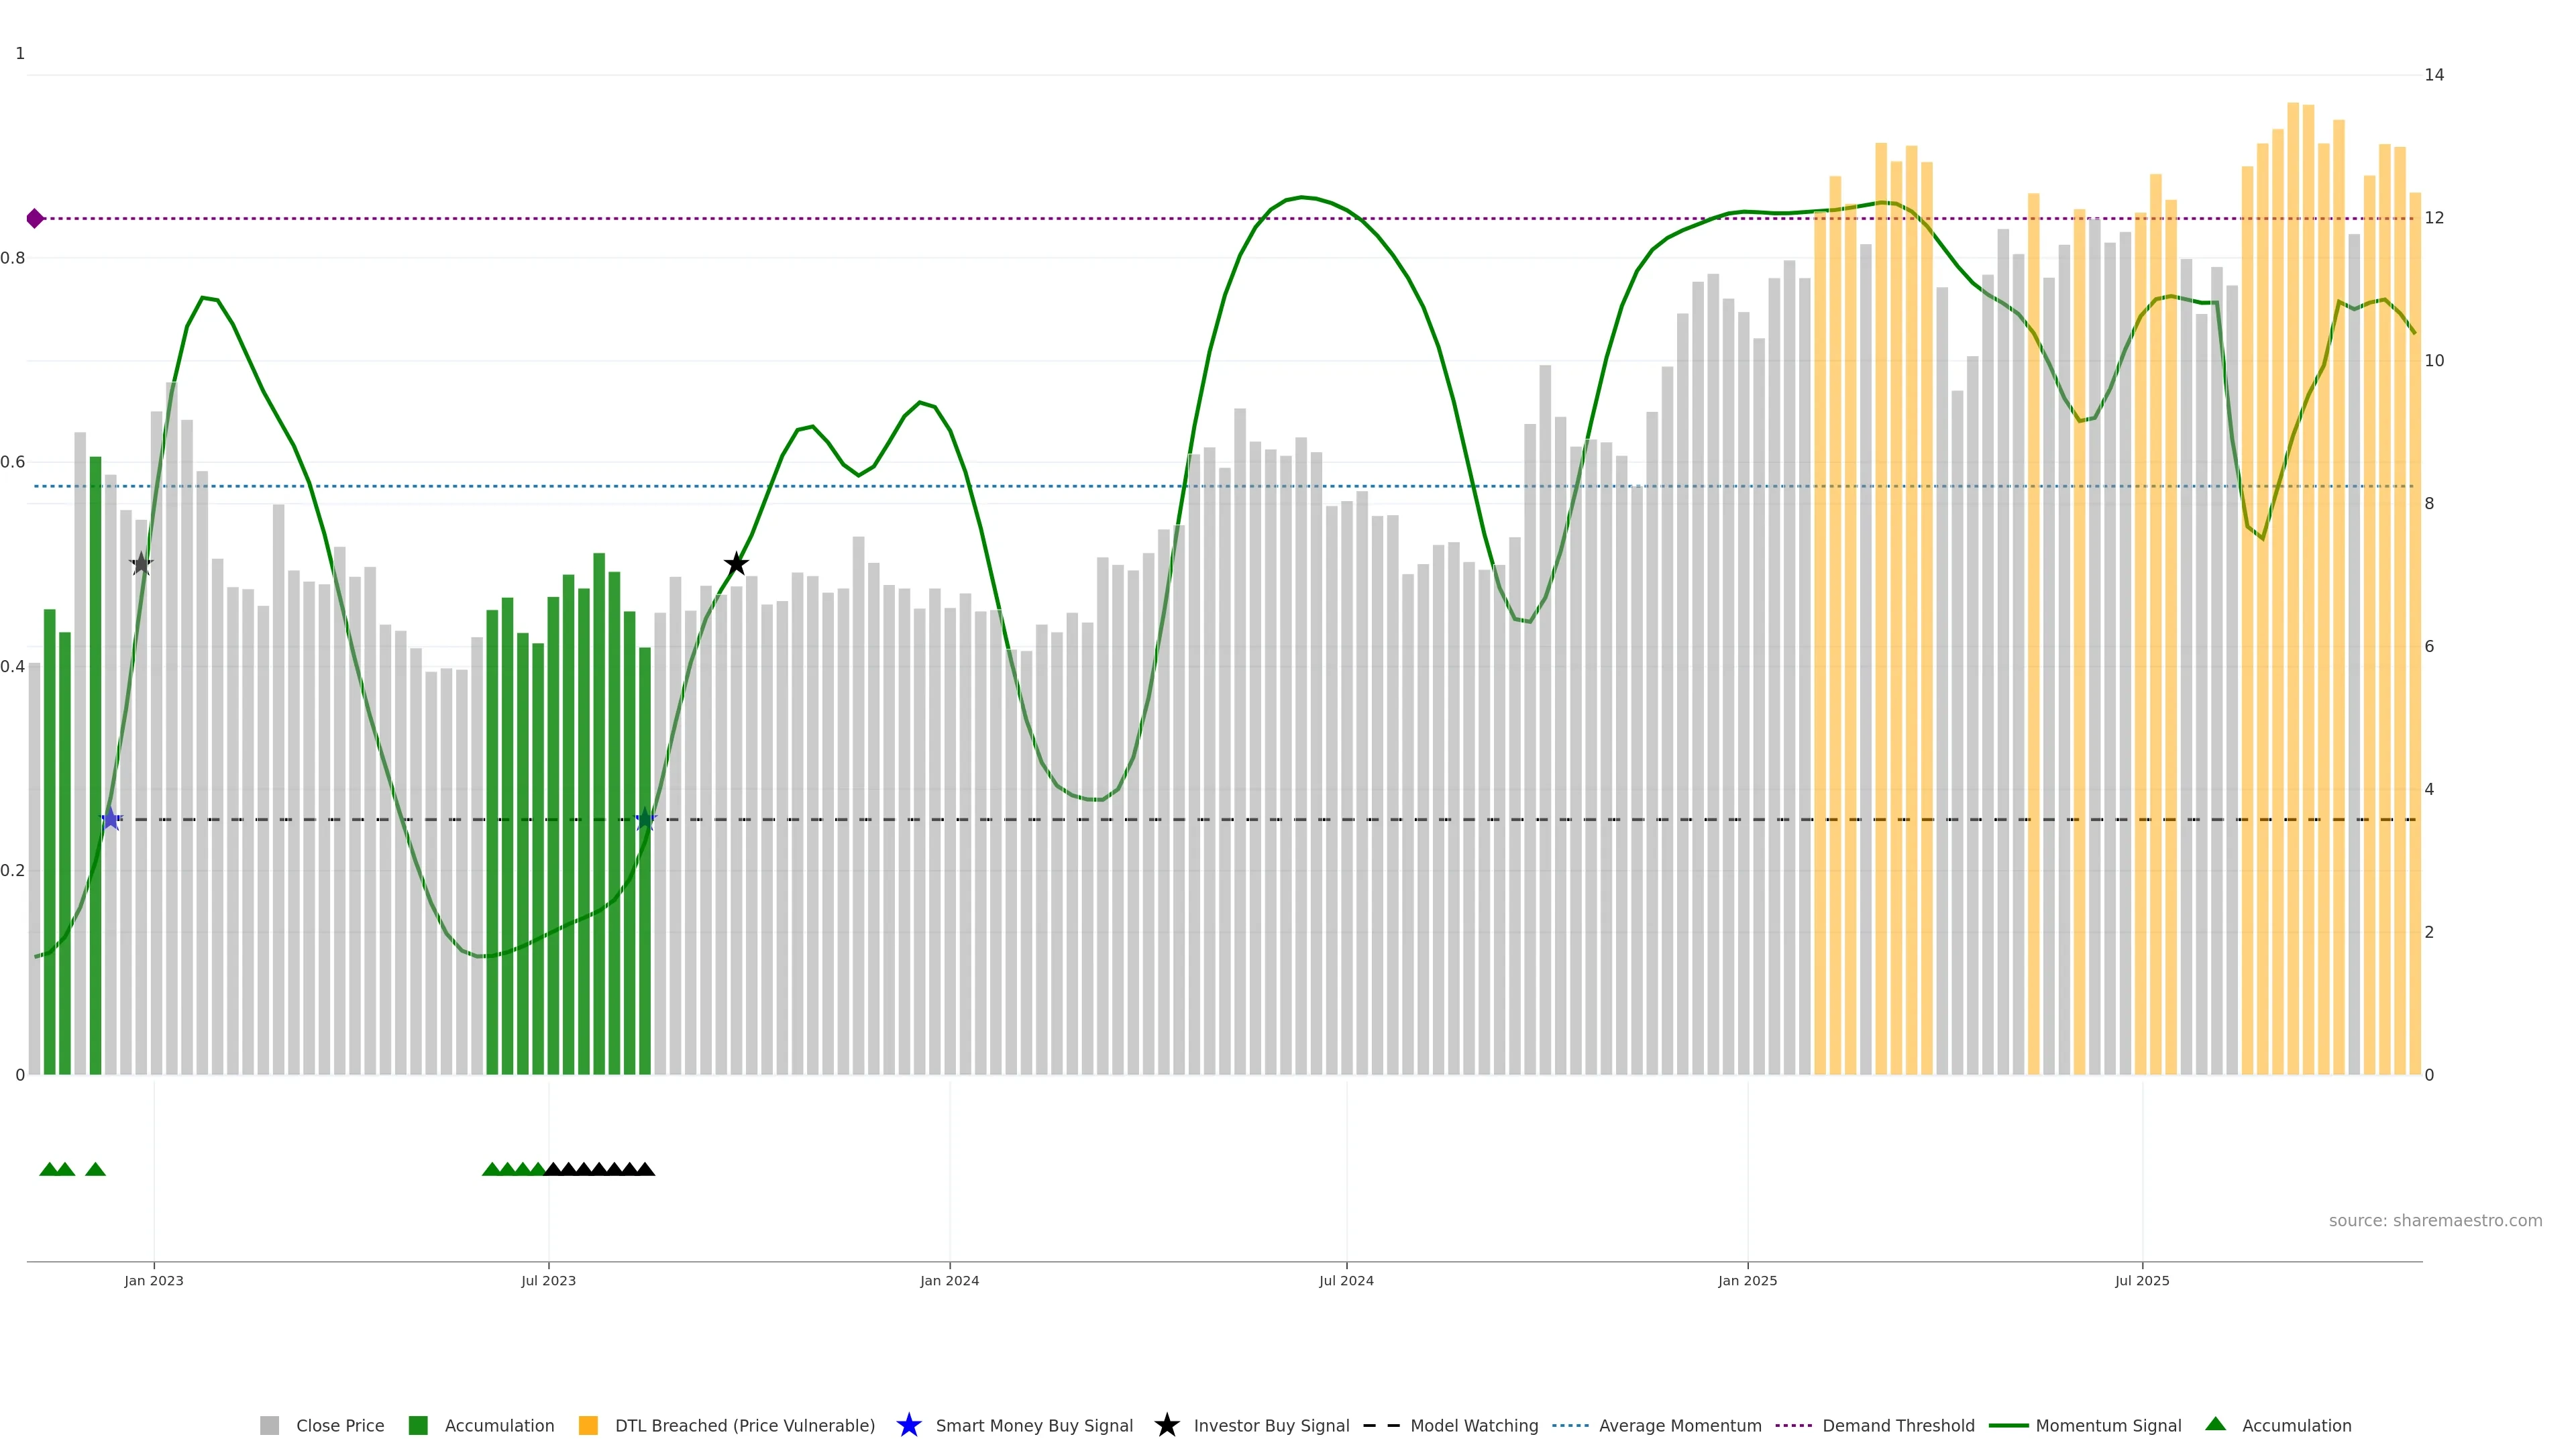Click the green Accumulation square legend icon

click(x=418, y=1425)
